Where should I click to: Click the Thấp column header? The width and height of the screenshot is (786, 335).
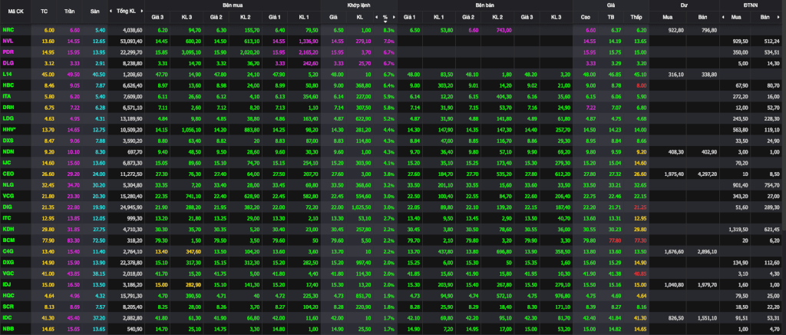pyautogui.click(x=636, y=17)
